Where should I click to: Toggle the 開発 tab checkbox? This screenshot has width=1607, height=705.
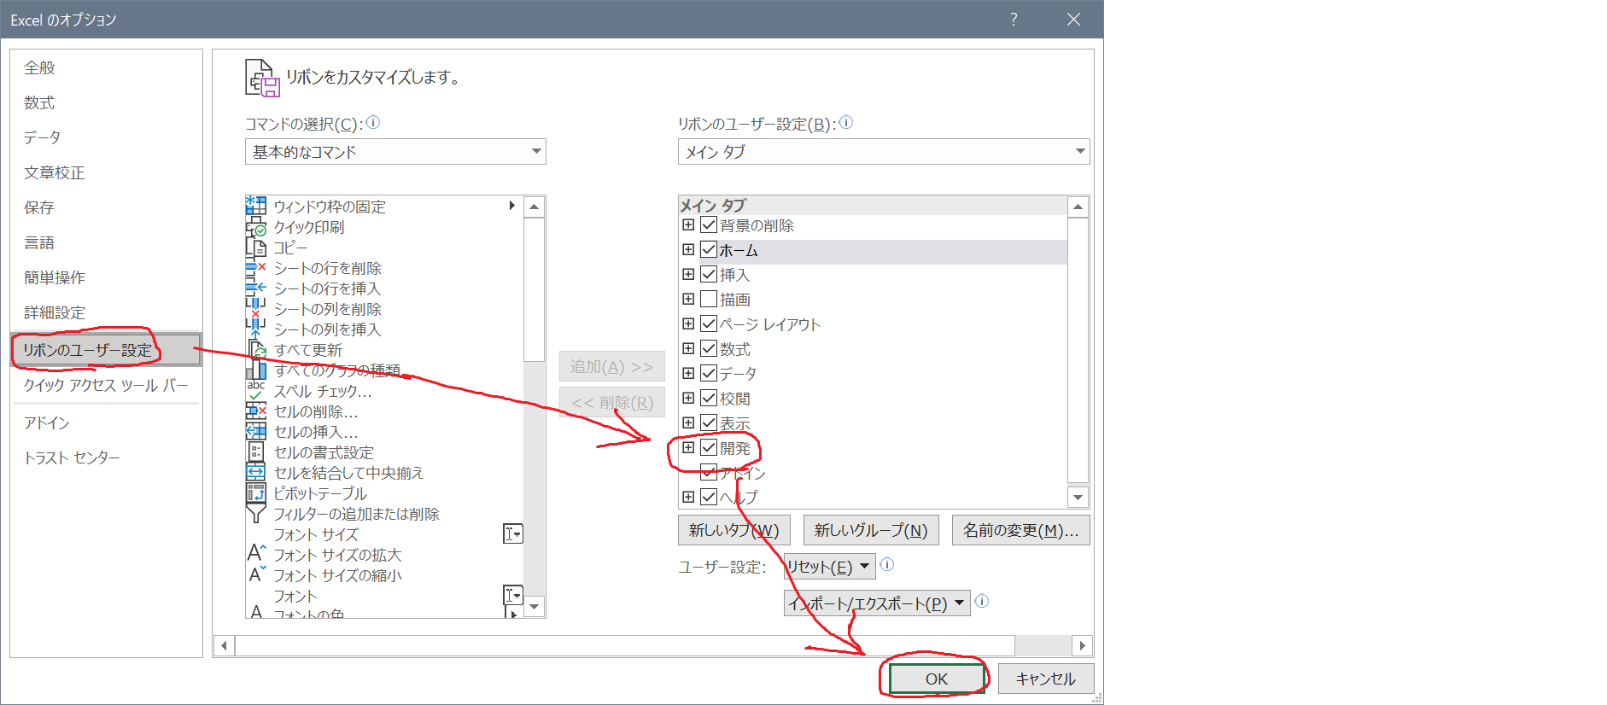(708, 448)
